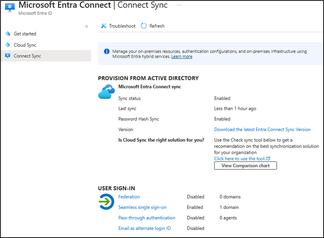Select Cloud Sync in the sidebar
Viewport: 324px width, 238px height.
pyautogui.click(x=25, y=45)
